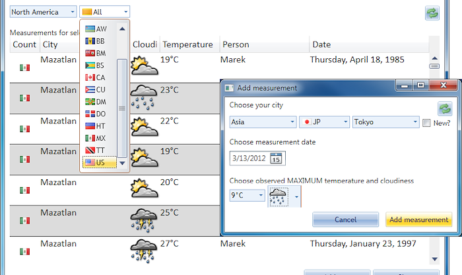
Task: Click thunderstorm icon in the 25°C row
Action: click(143, 219)
